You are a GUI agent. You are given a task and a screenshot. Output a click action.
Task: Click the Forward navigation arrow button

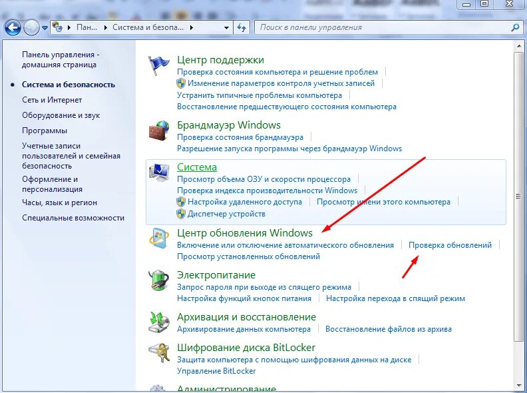coord(31,27)
